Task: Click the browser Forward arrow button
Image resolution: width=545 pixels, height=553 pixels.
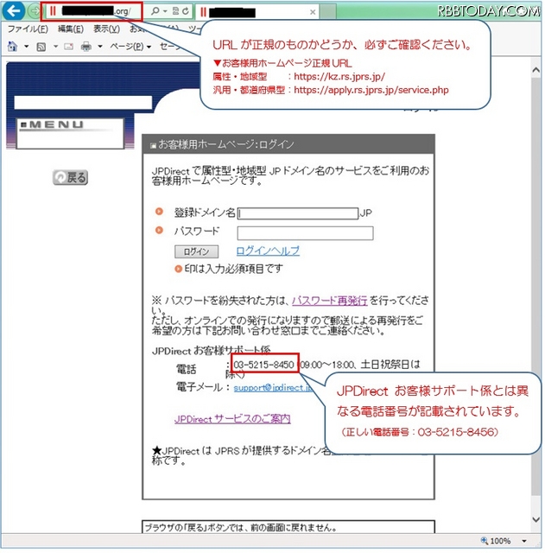Action: [x=35, y=11]
